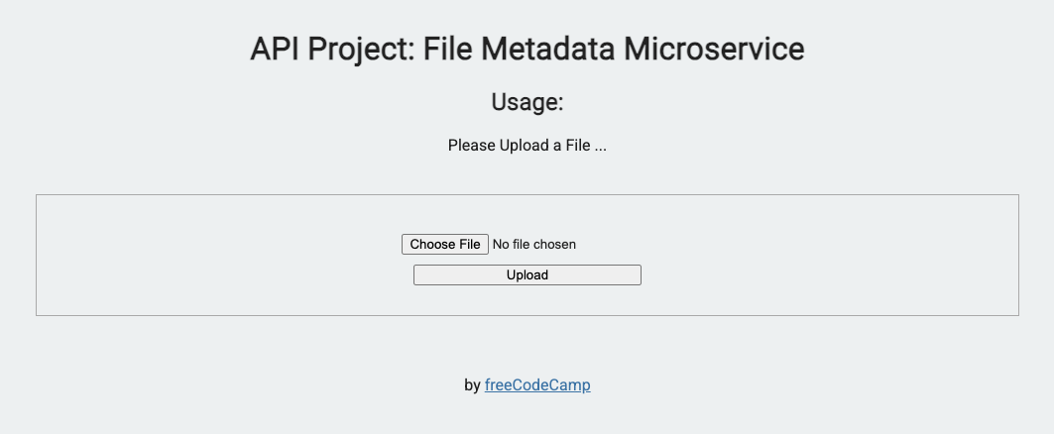The image size is (1054, 434).
Task: Click the "API Project: File Metadata Microservice" title
Action: 527,49
